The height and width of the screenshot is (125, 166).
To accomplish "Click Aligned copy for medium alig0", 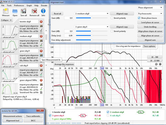I will tap(122, 14).
